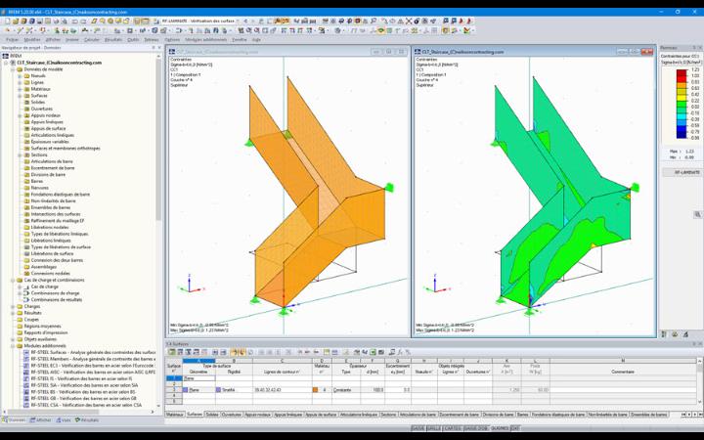Switch to the Appuis nodaux table tab

pos(258,415)
